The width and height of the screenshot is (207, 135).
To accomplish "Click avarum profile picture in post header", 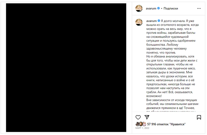I will tap(139, 9).
